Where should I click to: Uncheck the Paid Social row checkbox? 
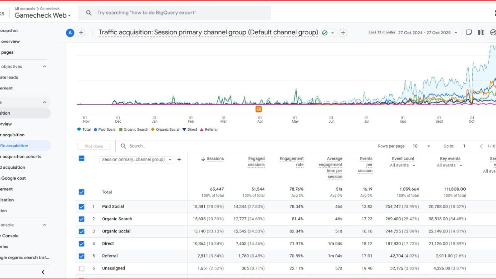[82, 207]
